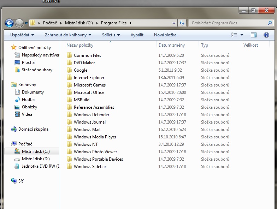Image resolution: width=277 pixels, height=209 pixels.
Task: Click Místní disk (C:) in the address breadcrumb
Action: [x=79, y=23]
